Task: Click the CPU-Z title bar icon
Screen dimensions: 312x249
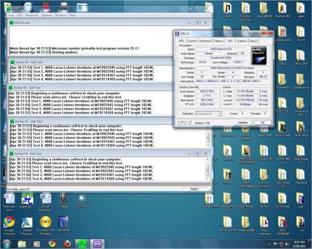Action: pos(177,33)
